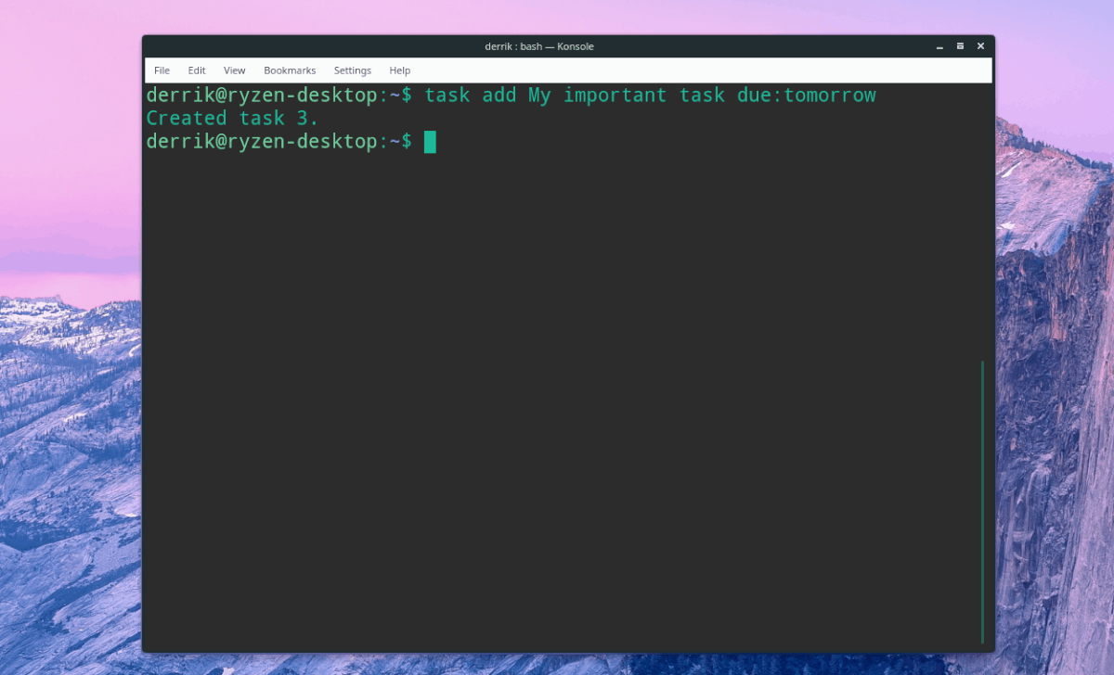Open the Settings menu

coord(352,70)
